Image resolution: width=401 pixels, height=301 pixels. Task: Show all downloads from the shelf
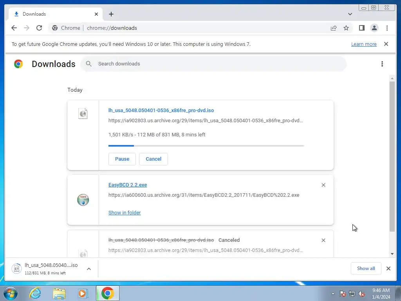click(366, 268)
